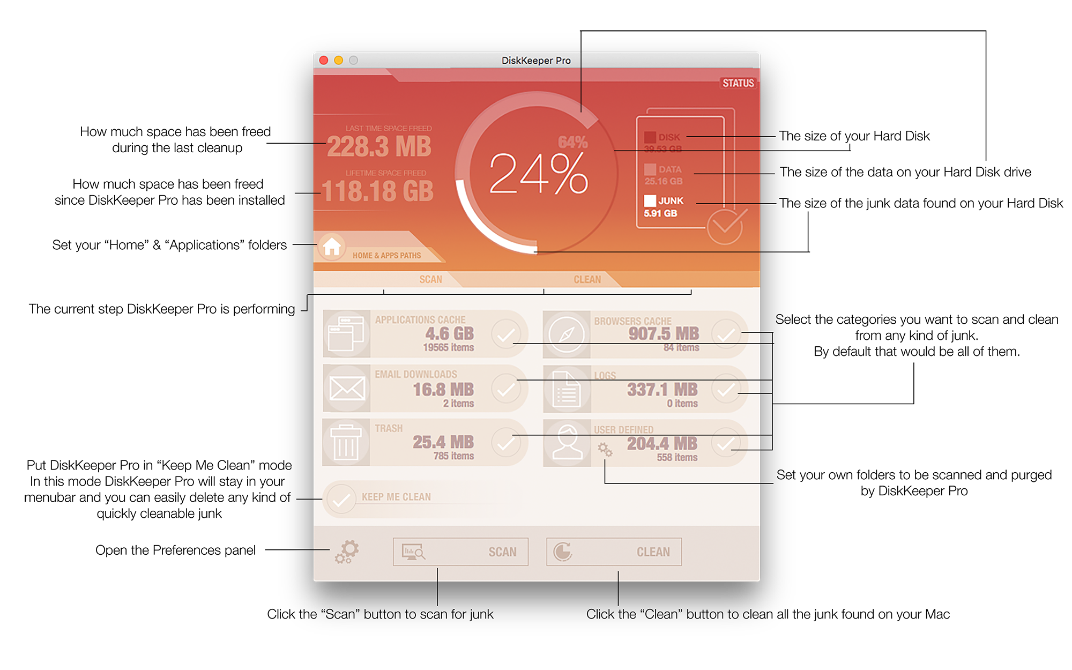Click the Browsers Cache compass icon
This screenshot has width=1072, height=670.
click(x=567, y=335)
